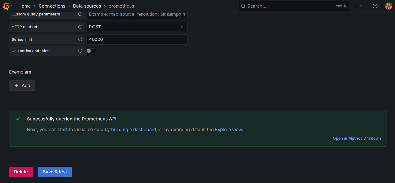Click the ctrl+k shortcut hint
395x183 pixels.
click(341, 6)
